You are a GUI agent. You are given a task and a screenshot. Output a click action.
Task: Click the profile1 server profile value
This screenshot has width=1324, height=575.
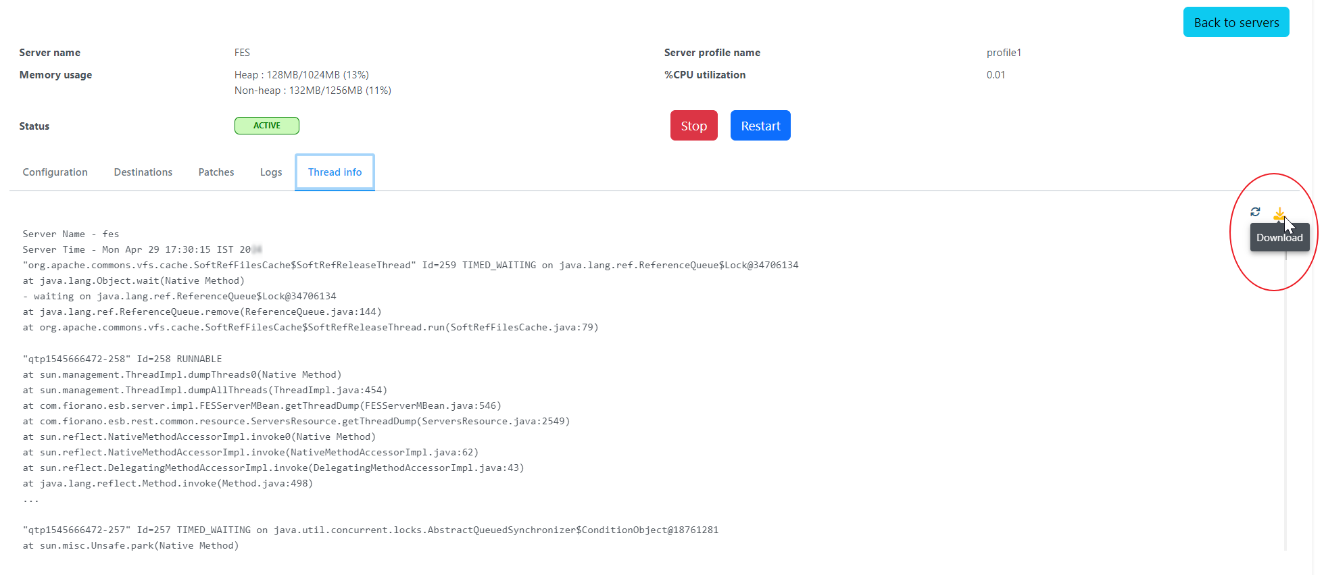(x=1004, y=53)
